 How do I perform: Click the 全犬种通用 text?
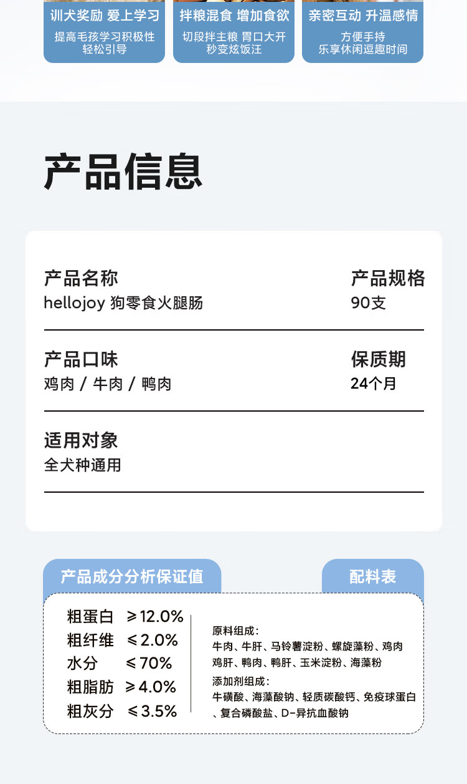(x=83, y=465)
